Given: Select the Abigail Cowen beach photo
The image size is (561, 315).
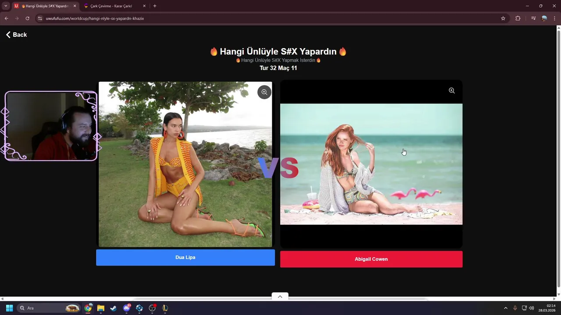Looking at the screenshot, I should 371,164.
